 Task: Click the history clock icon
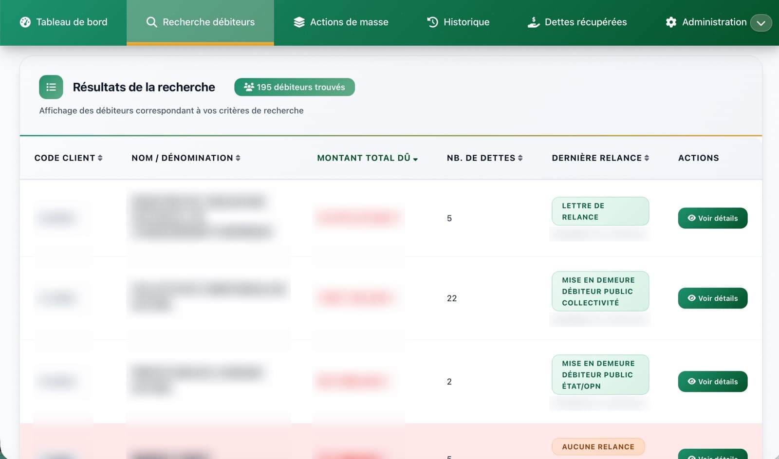pos(432,22)
